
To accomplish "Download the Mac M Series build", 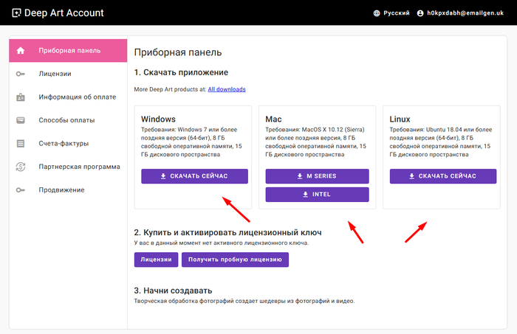I will pyautogui.click(x=317, y=176).
